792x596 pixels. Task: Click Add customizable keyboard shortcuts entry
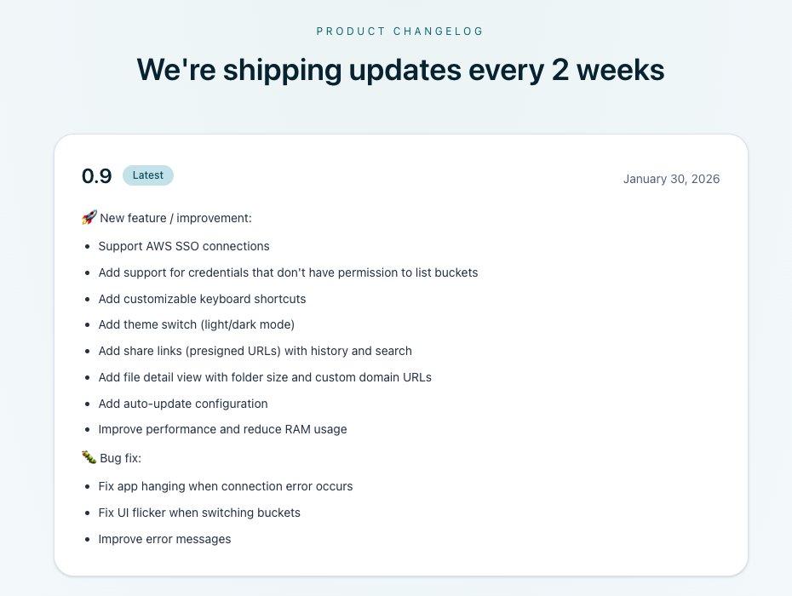tap(202, 299)
